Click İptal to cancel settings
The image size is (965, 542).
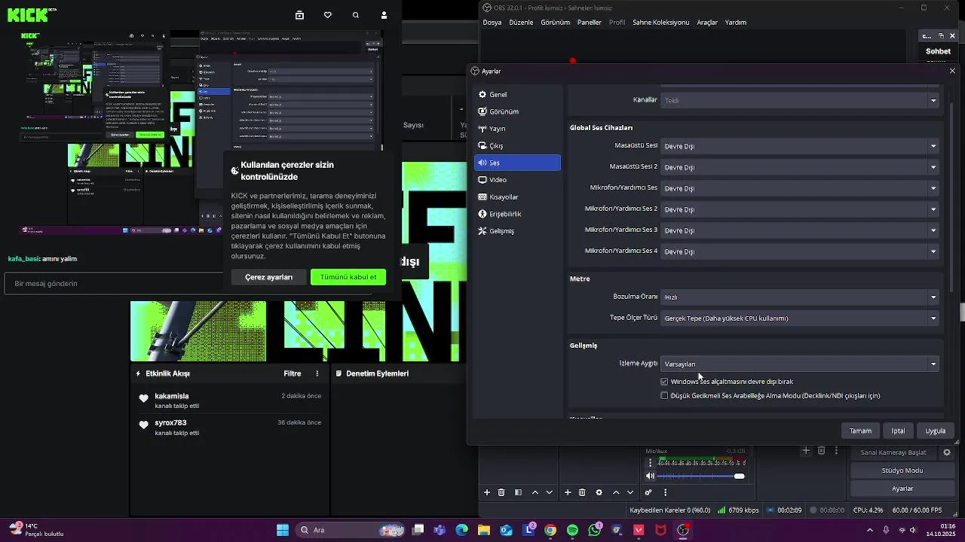point(898,431)
